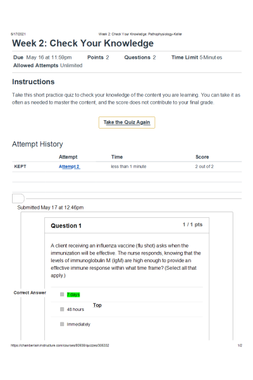Image resolution: width=253 pixels, height=380 pixels.
Task: Click the Take the Quiz Again button
Action: coord(126,122)
